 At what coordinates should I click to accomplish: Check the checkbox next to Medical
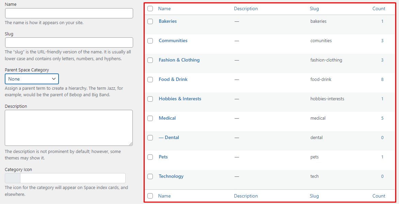150,118
